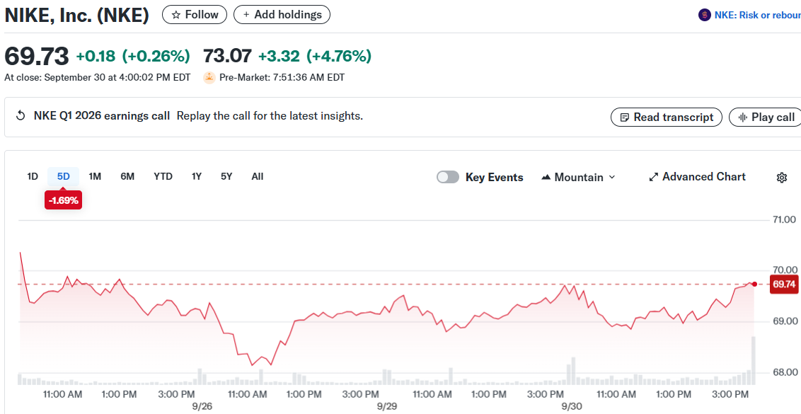This screenshot has width=801, height=414.
Task: Select the 1D time range tab
Action: tap(33, 176)
